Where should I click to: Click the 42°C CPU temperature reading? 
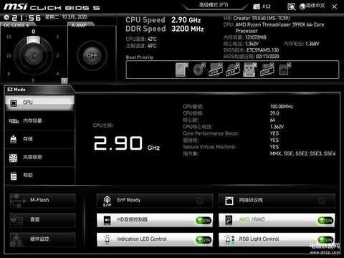point(152,39)
